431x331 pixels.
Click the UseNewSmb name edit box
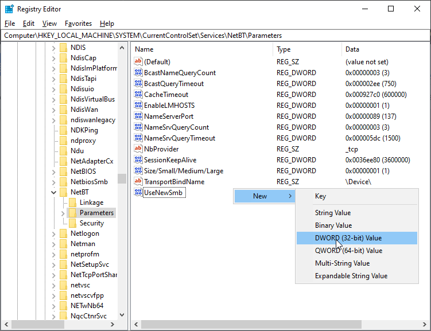pos(164,193)
